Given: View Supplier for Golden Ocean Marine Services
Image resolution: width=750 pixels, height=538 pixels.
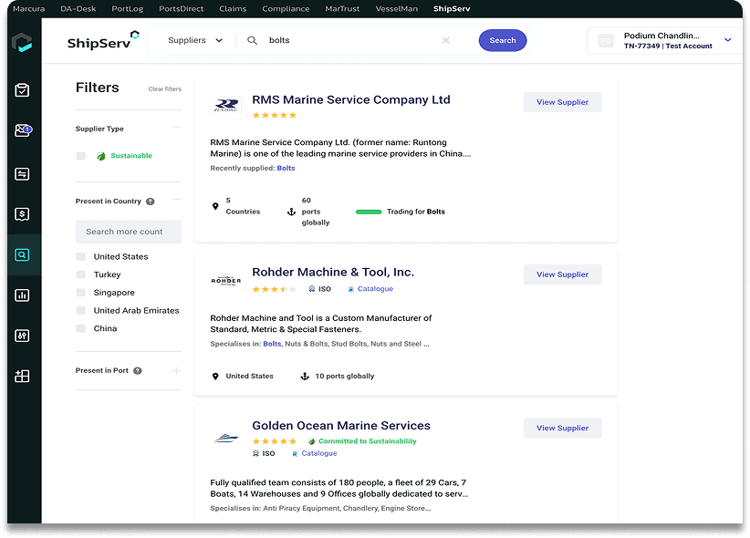Looking at the screenshot, I should pos(562,428).
